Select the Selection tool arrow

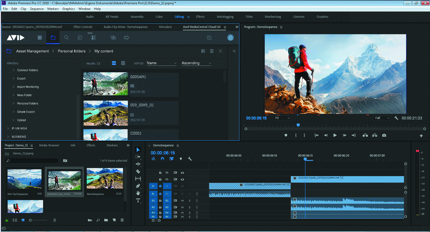click(138, 150)
